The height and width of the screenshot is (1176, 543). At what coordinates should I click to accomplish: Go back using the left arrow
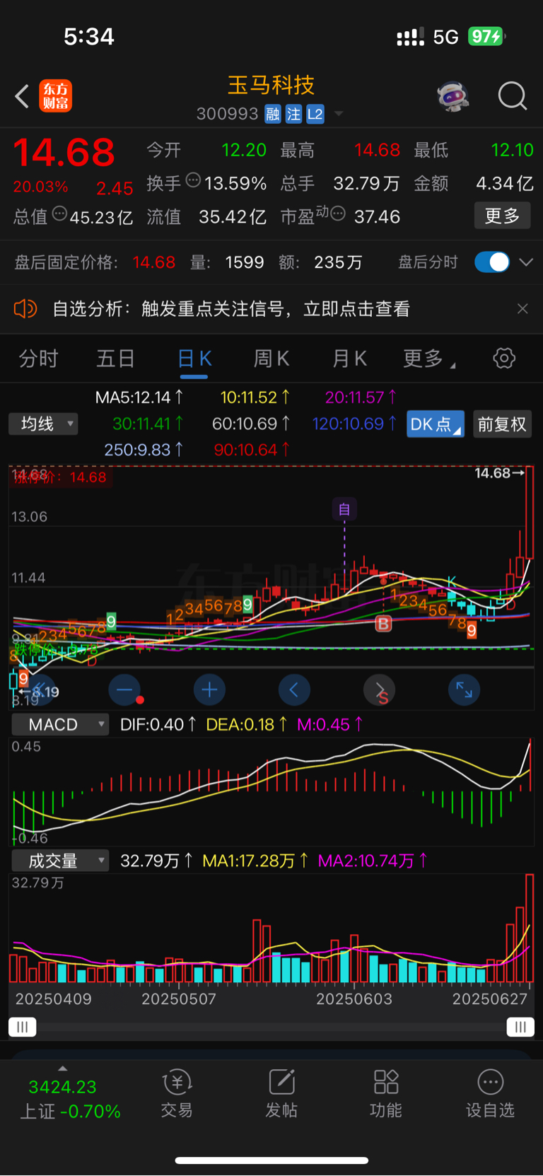coord(22,96)
